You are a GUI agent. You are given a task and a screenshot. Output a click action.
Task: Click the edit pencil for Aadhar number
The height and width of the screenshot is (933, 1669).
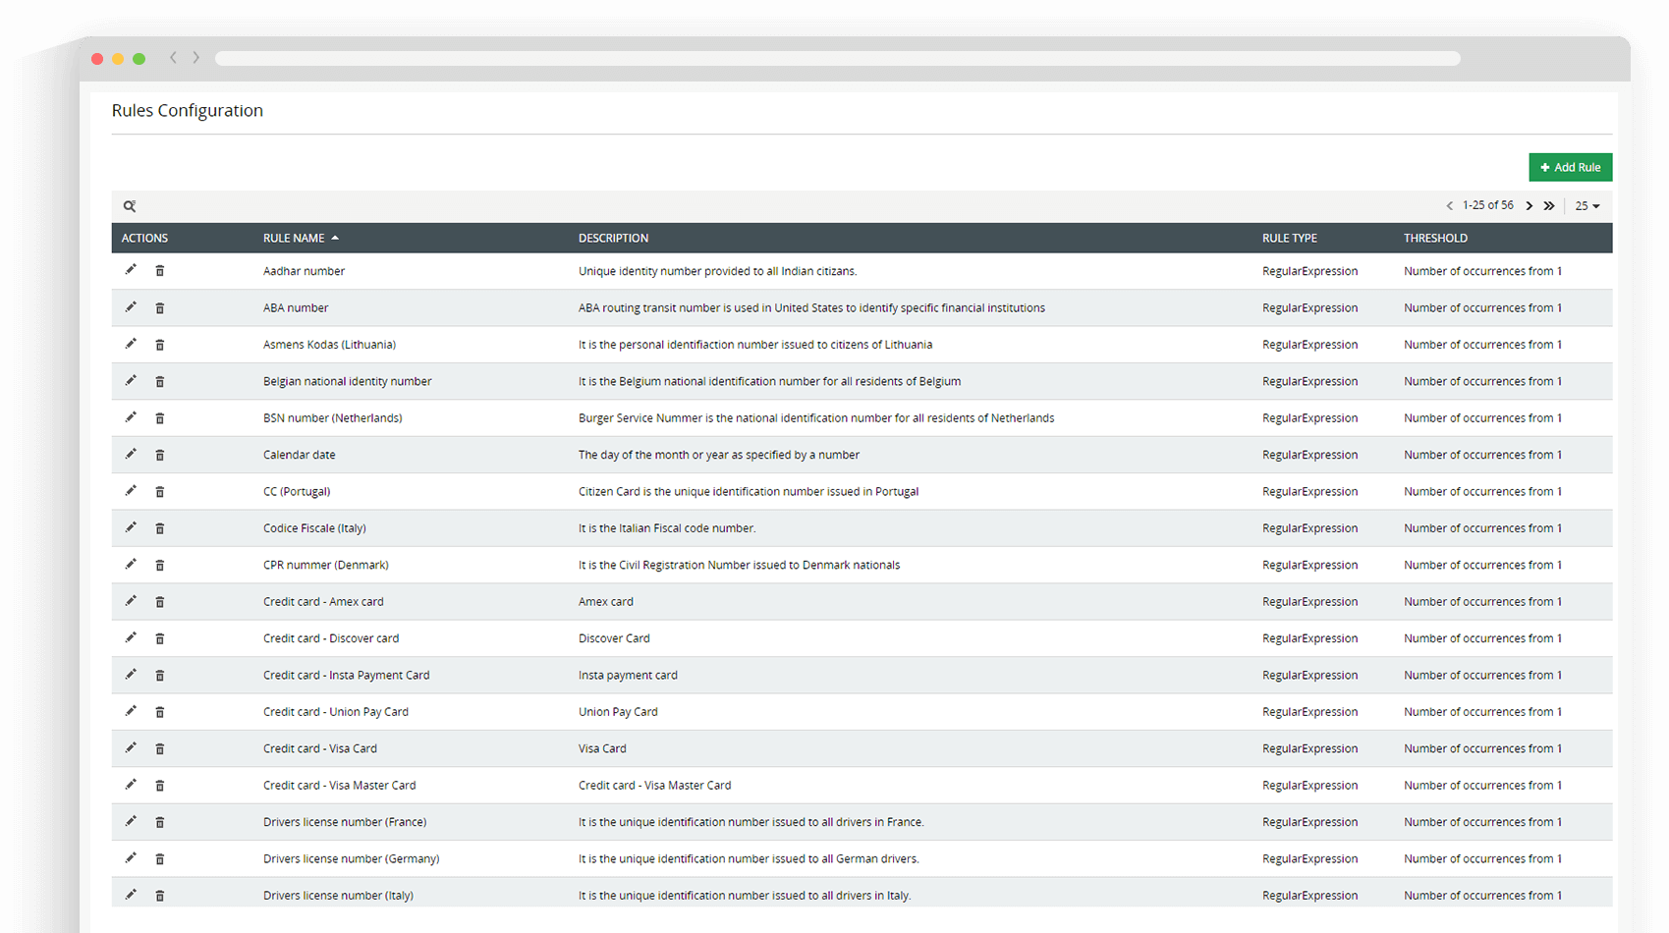coord(131,270)
